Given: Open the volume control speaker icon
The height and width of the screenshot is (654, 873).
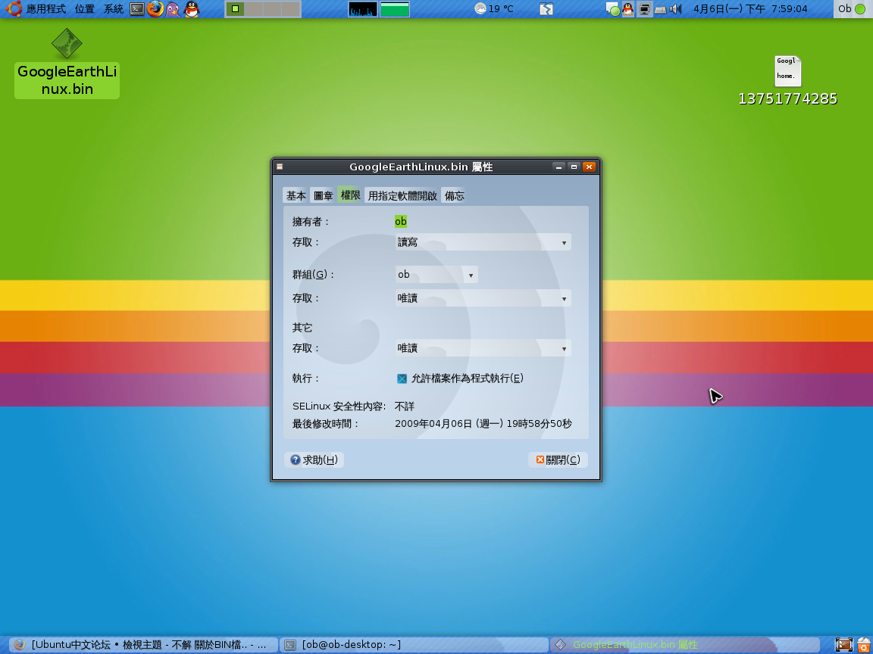Looking at the screenshot, I should (x=675, y=9).
